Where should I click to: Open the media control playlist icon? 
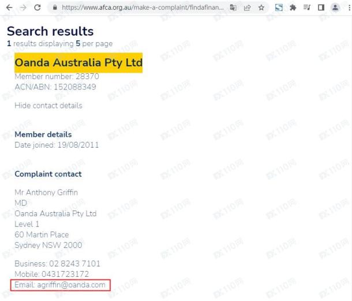(x=306, y=8)
